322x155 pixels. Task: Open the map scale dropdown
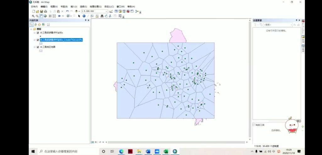pyautogui.click(x=106, y=11)
